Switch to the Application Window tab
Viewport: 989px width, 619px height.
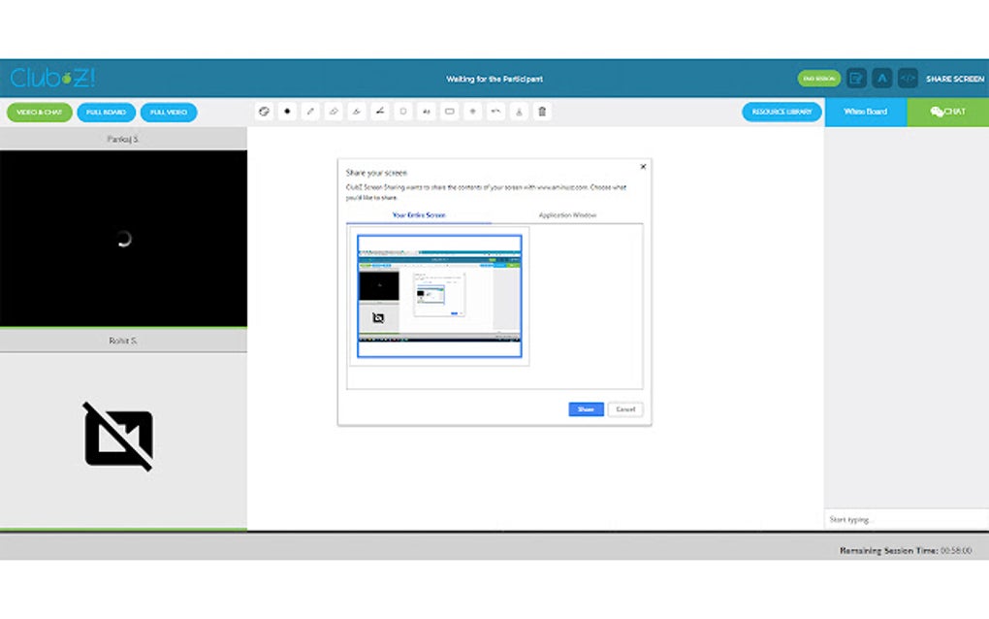tap(566, 214)
